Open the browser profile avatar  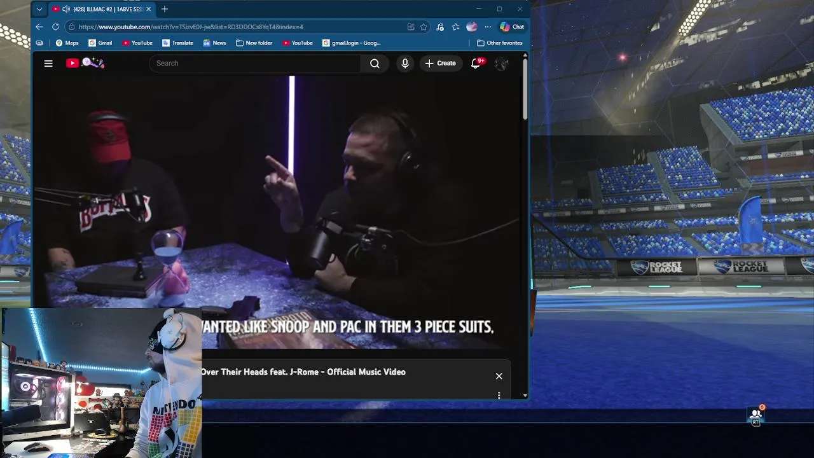[471, 27]
